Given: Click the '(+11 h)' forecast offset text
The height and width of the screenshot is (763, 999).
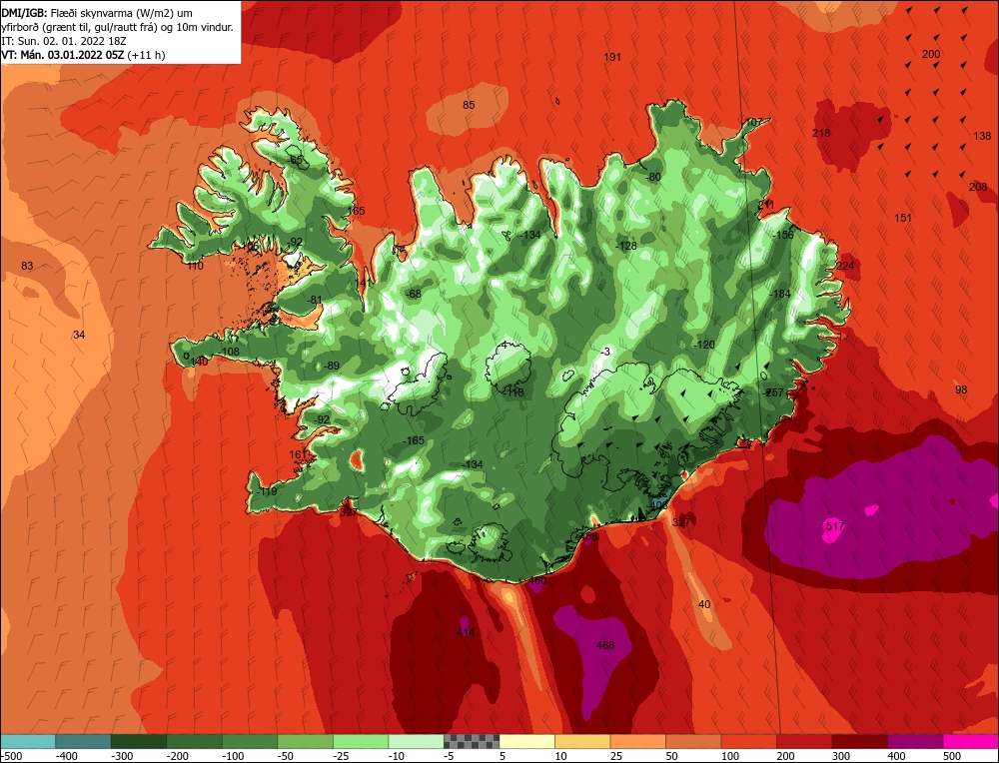Looking at the screenshot, I should [147, 55].
